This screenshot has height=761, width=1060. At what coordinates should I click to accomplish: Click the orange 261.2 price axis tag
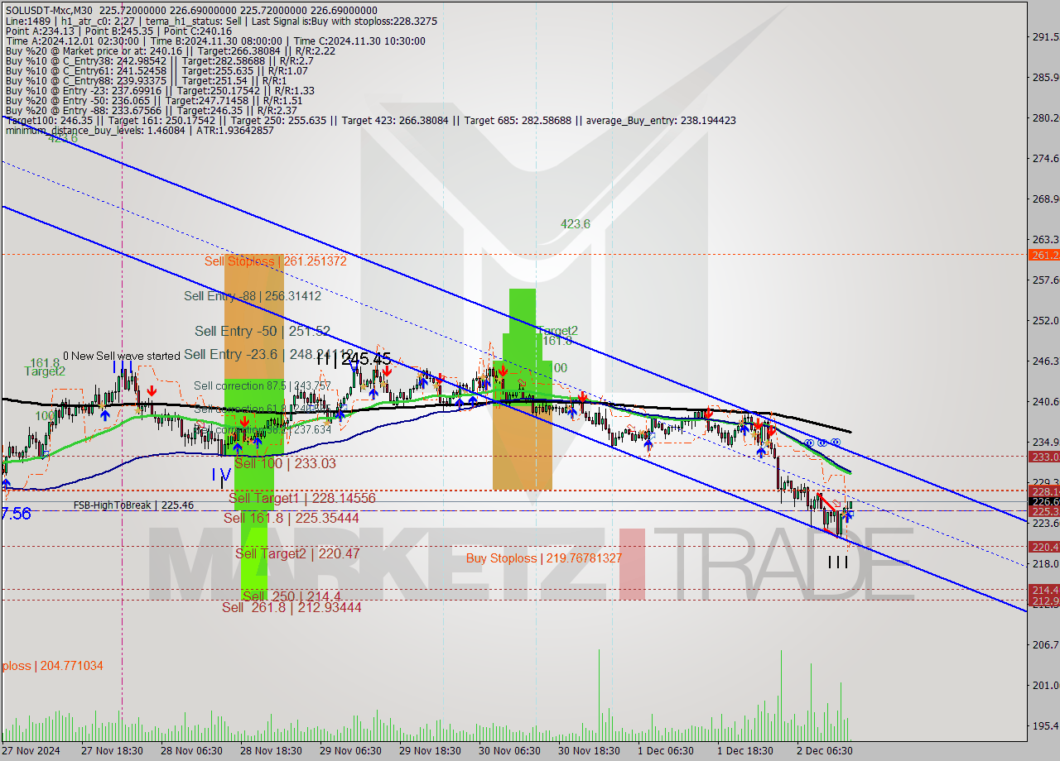pos(1043,255)
